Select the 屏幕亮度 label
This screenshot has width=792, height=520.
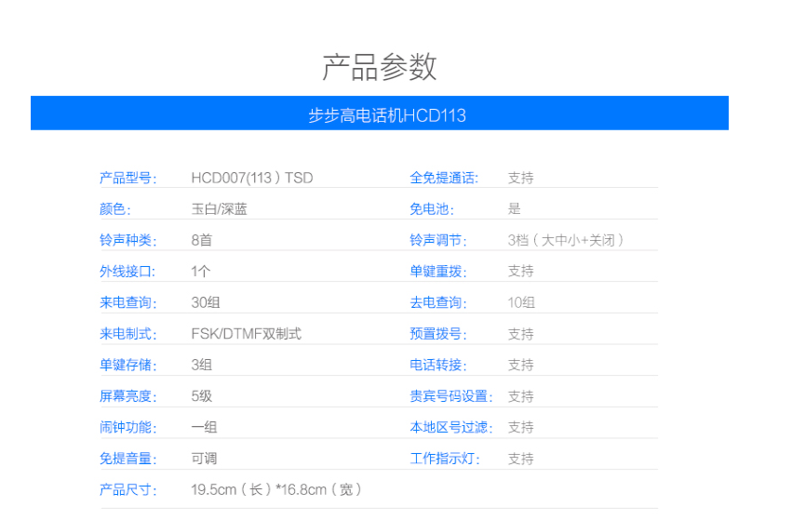click(x=128, y=396)
